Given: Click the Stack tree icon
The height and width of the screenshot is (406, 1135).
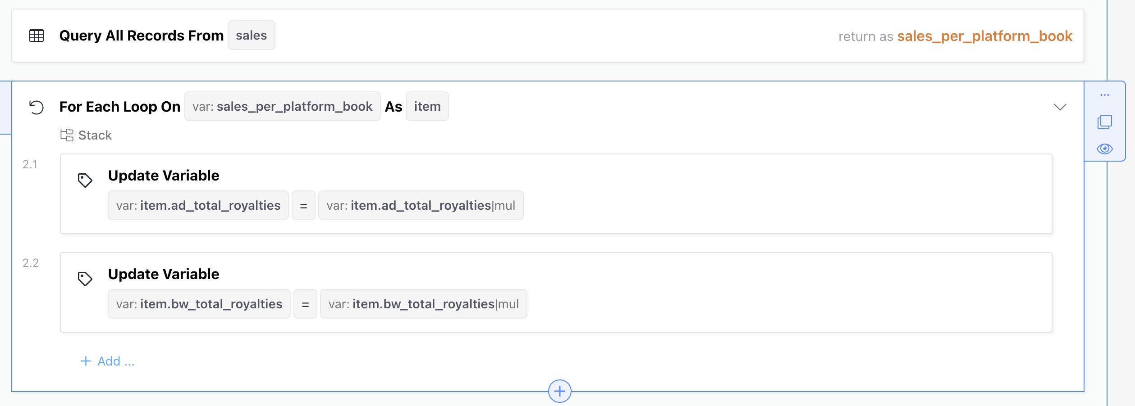Looking at the screenshot, I should (67, 135).
